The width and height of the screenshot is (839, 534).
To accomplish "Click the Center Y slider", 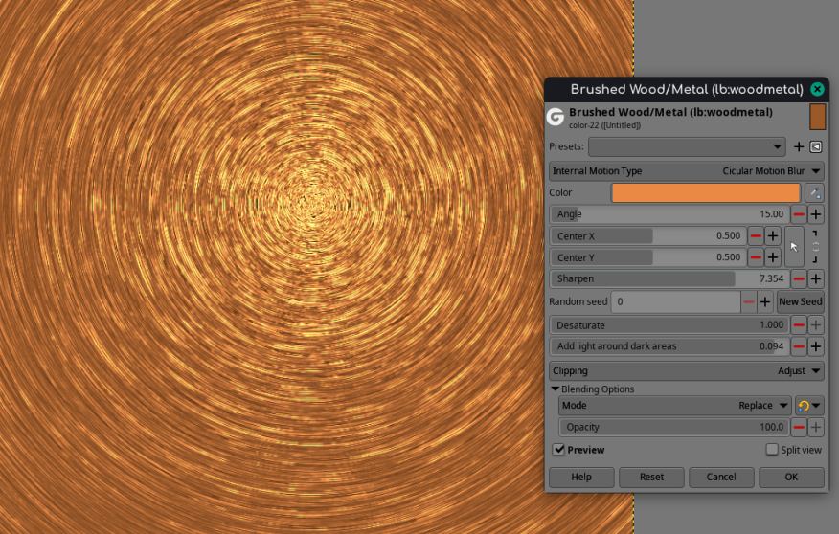I will point(648,257).
